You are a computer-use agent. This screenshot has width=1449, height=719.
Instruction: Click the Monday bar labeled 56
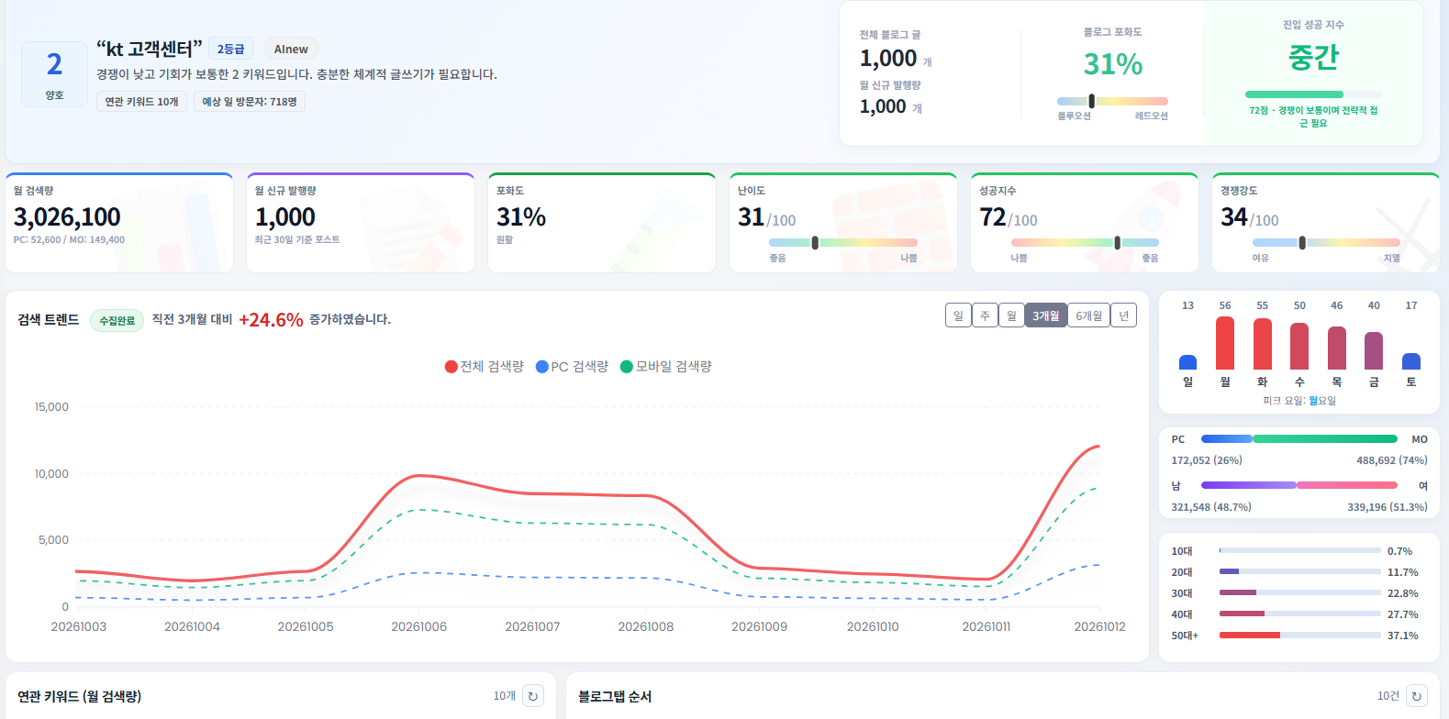point(1225,343)
